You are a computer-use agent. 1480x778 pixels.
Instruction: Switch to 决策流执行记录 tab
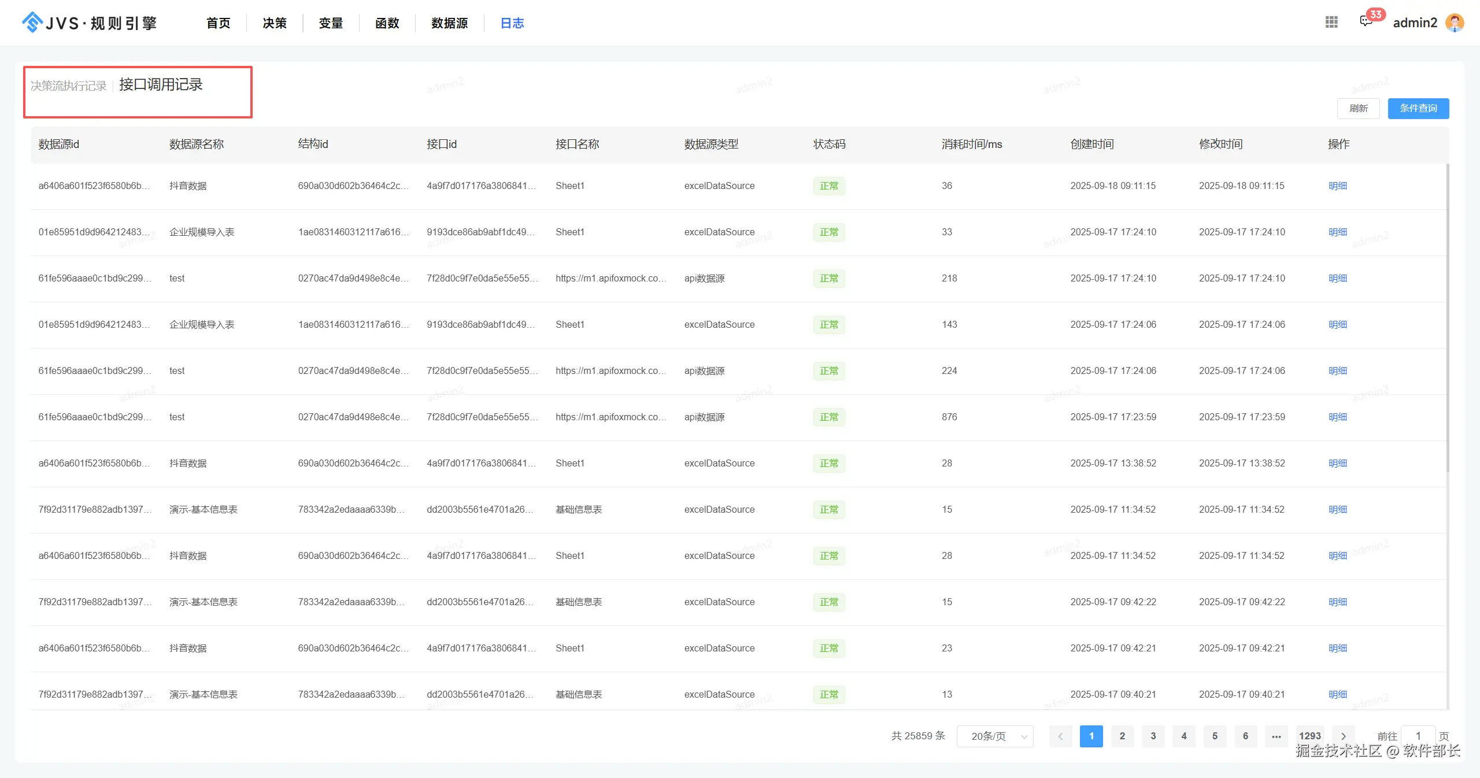[68, 86]
